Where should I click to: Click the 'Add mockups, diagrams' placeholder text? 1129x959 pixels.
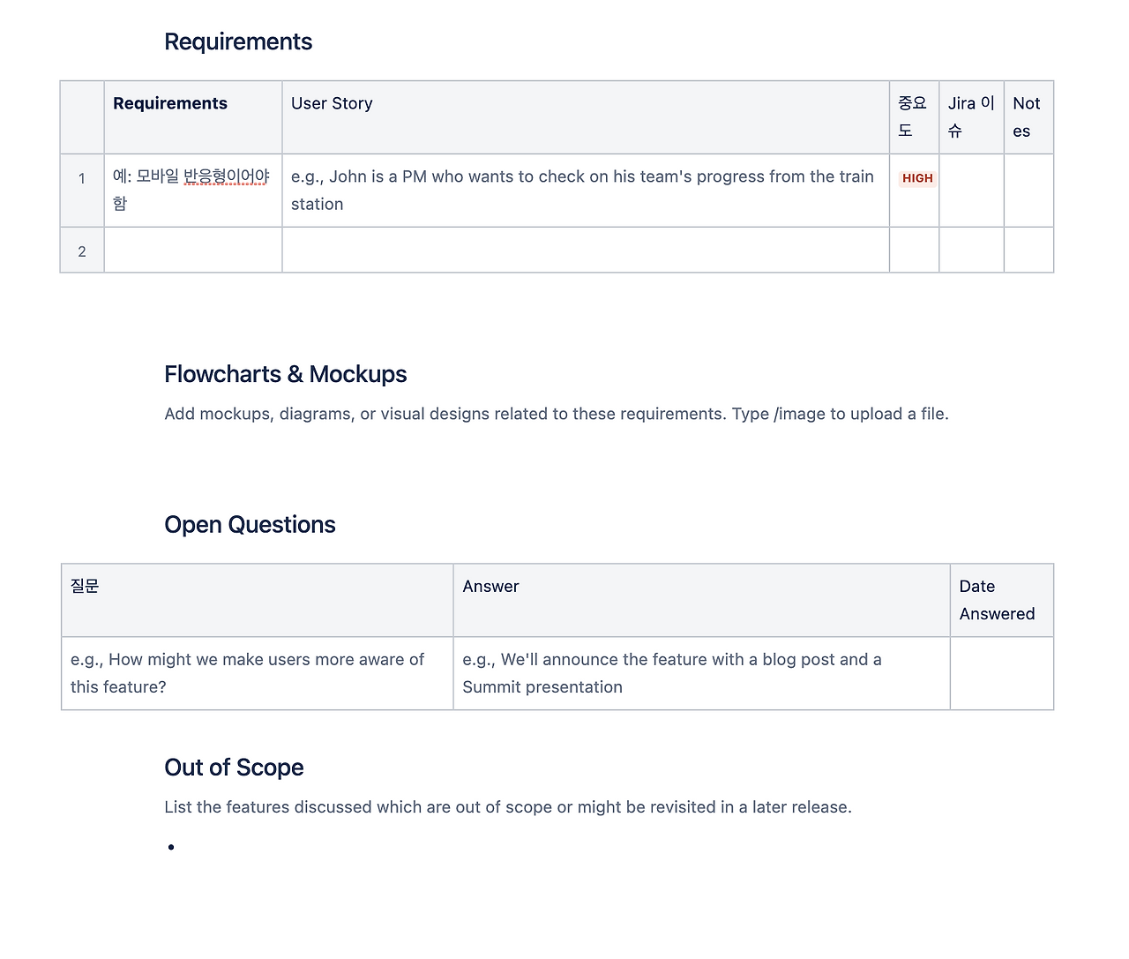coord(556,414)
